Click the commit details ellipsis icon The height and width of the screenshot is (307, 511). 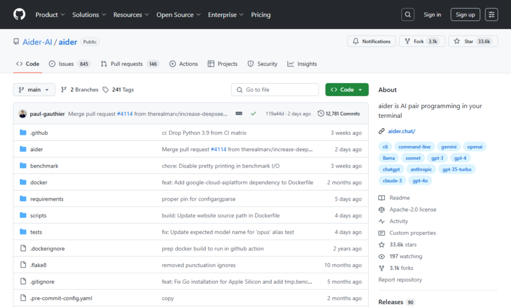[x=239, y=113]
